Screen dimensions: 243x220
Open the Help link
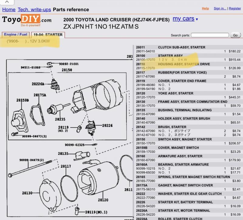205,8
